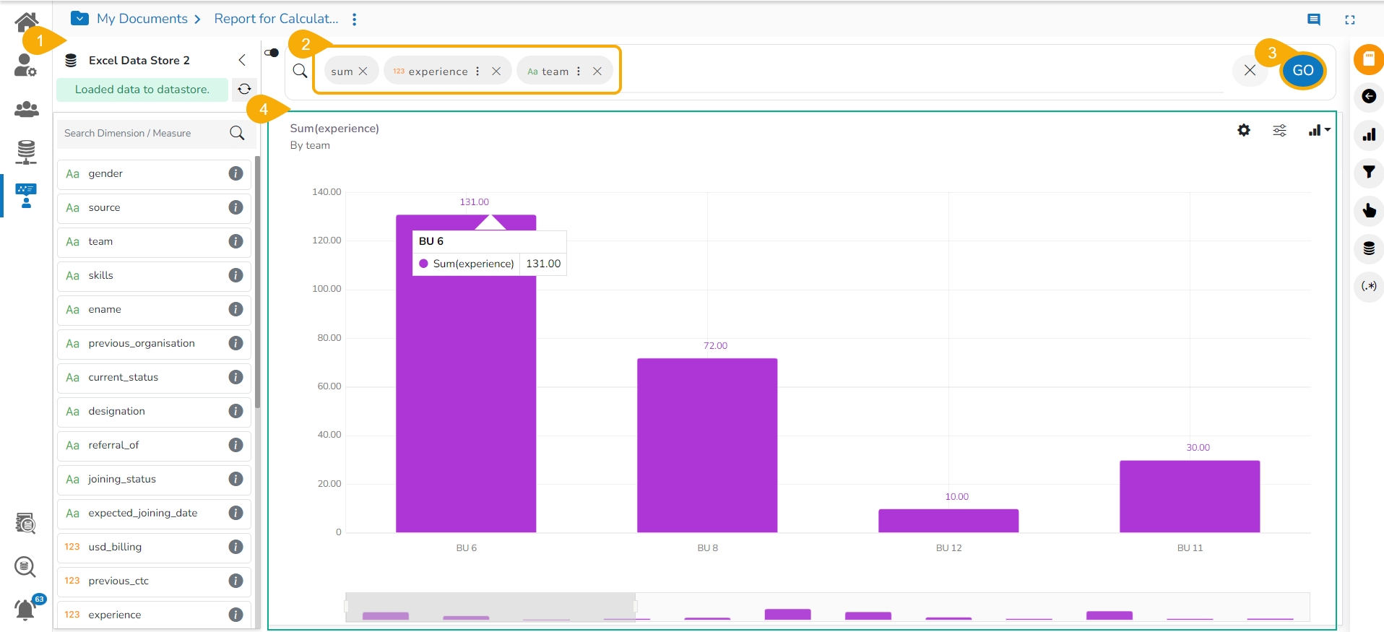Open chart properties sliders icon
Screen dimensions: 1384x632
point(1279,130)
